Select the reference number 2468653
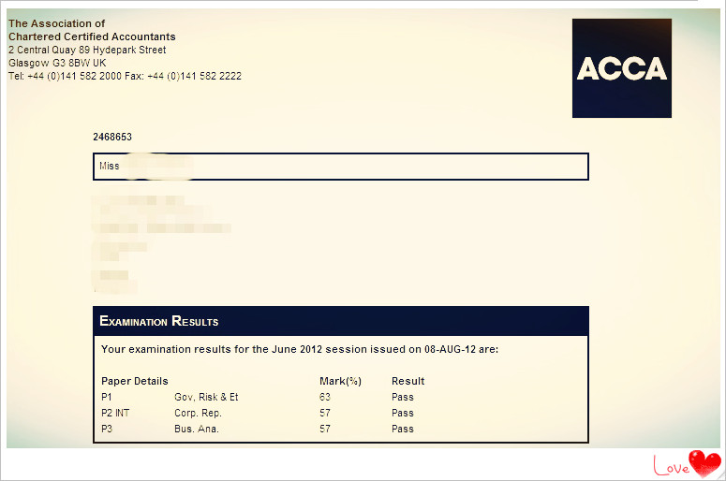 pos(112,137)
